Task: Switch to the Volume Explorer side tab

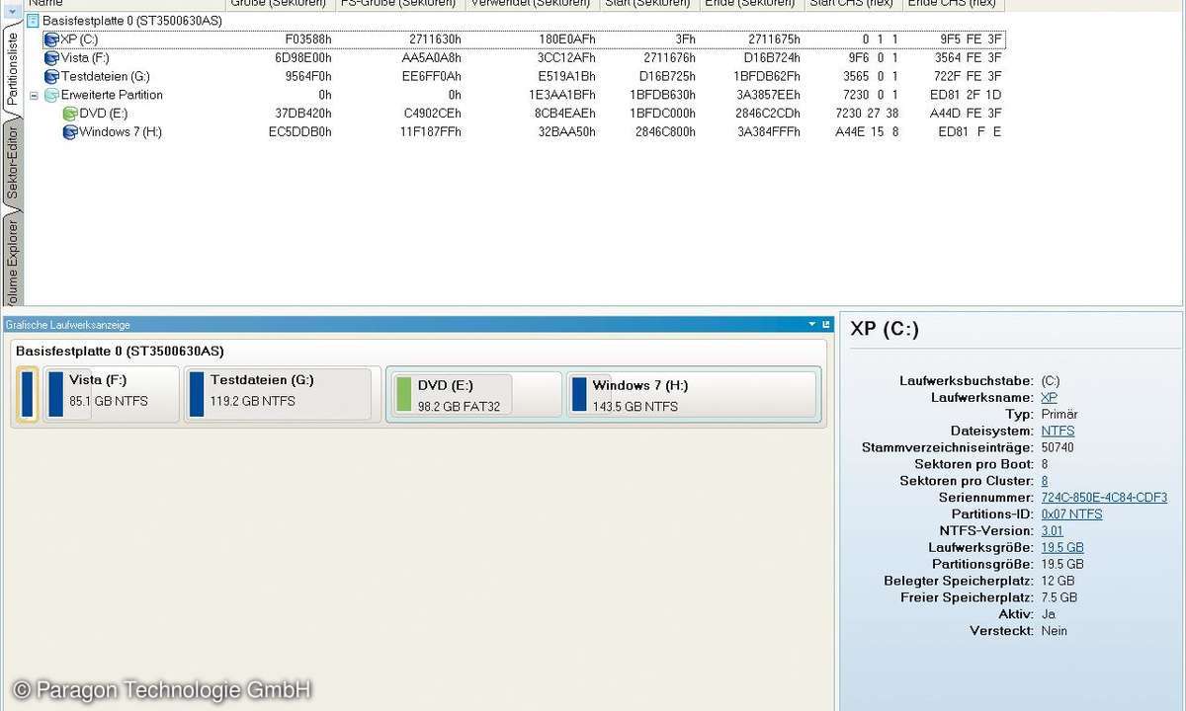Action: [12, 260]
